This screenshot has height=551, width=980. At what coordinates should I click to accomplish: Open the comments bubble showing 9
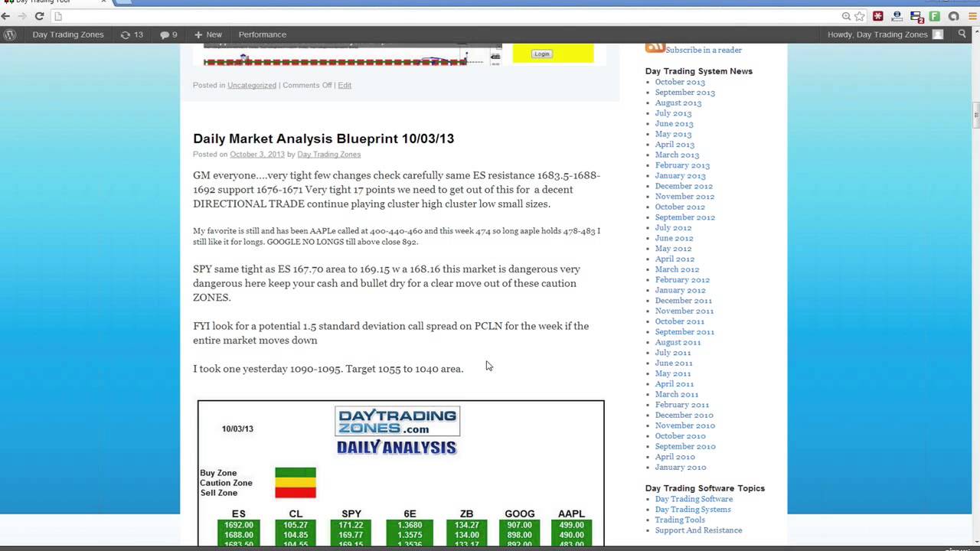click(168, 34)
